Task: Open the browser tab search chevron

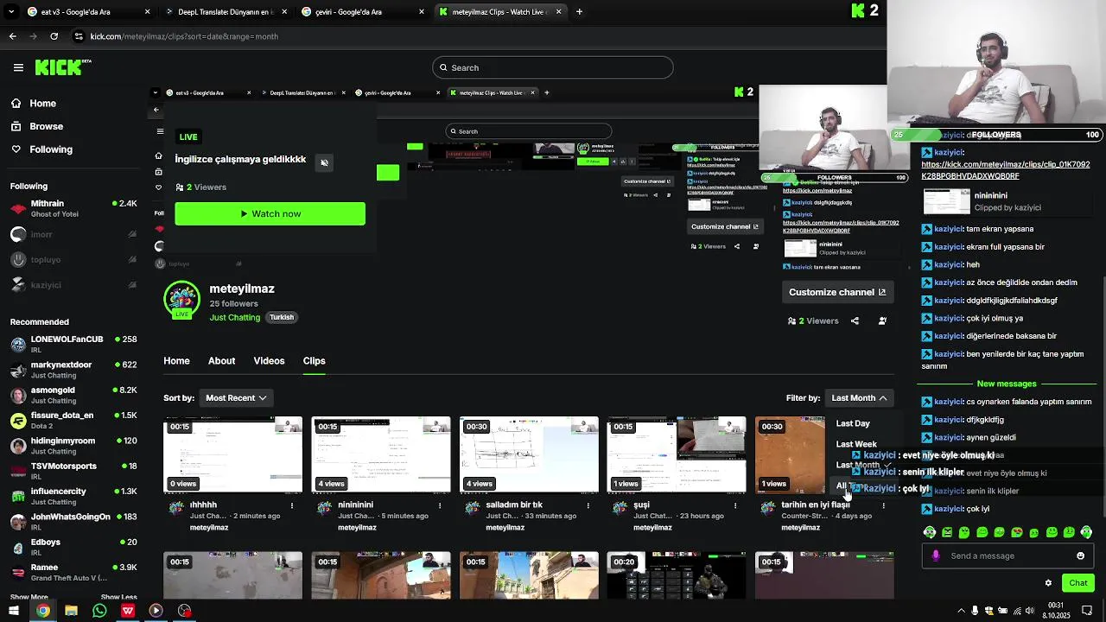Action: (12, 12)
